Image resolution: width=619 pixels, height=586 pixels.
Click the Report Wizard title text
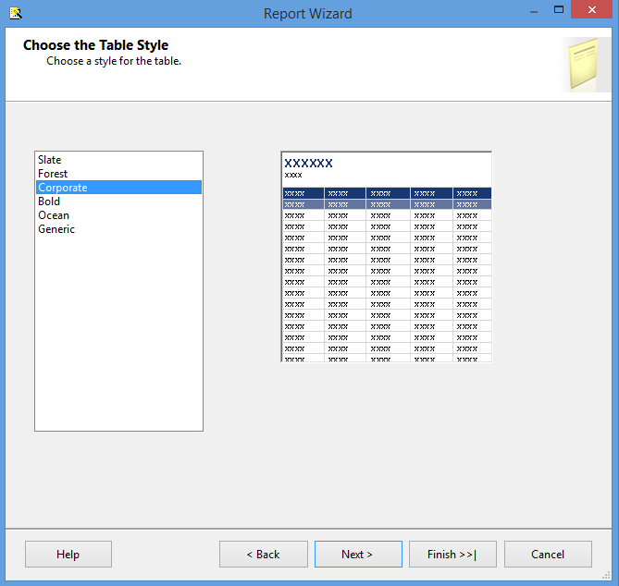[x=307, y=13]
